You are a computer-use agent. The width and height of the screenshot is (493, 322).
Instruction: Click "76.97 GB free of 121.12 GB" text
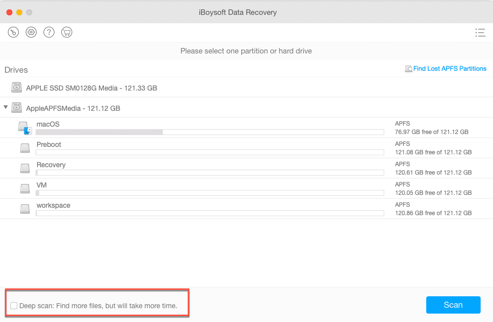pos(432,132)
